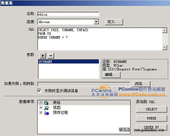Select the 视图 views magnifier icon
This screenshot has width=170, height=136.
pyautogui.click(x=46, y=108)
